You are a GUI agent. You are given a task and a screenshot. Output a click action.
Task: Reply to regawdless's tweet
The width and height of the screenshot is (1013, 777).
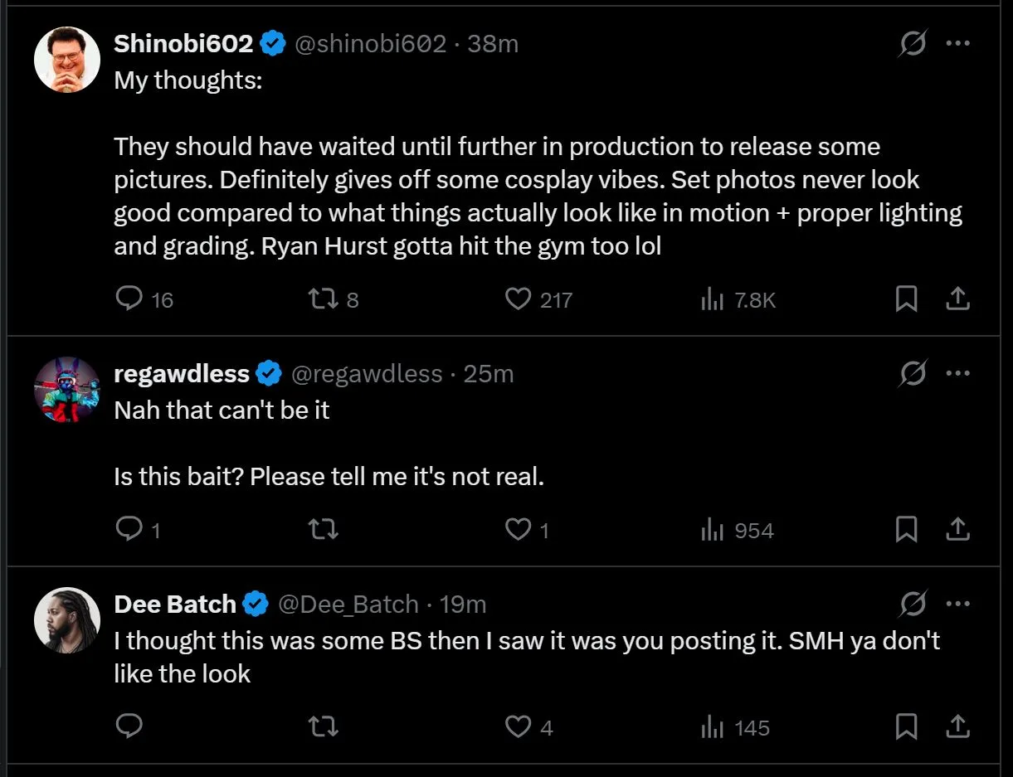point(129,530)
